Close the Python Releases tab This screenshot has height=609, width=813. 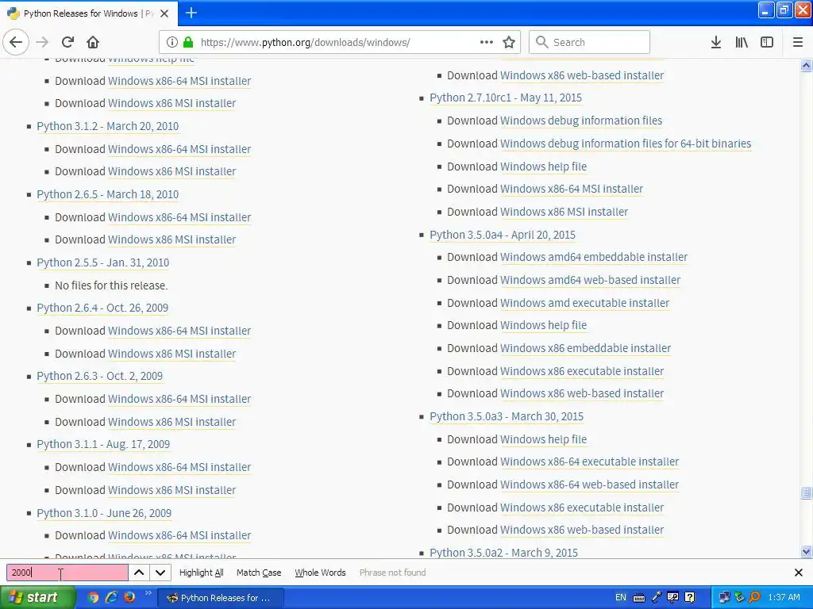[164, 13]
